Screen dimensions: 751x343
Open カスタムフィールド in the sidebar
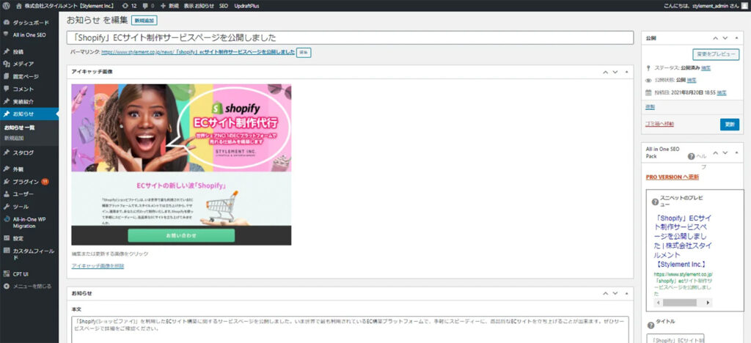tap(29, 254)
